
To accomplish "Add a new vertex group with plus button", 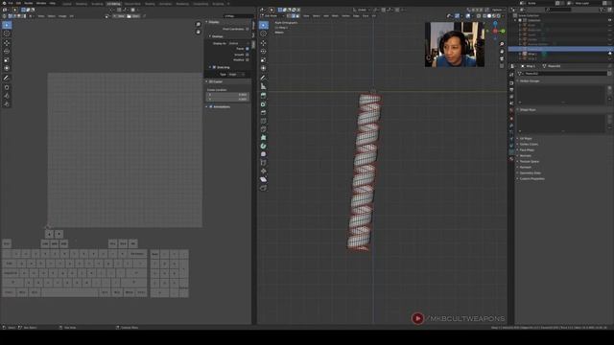I will [x=610, y=88].
